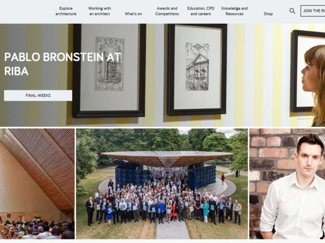Open Awards and Competitions menu

(167, 11)
